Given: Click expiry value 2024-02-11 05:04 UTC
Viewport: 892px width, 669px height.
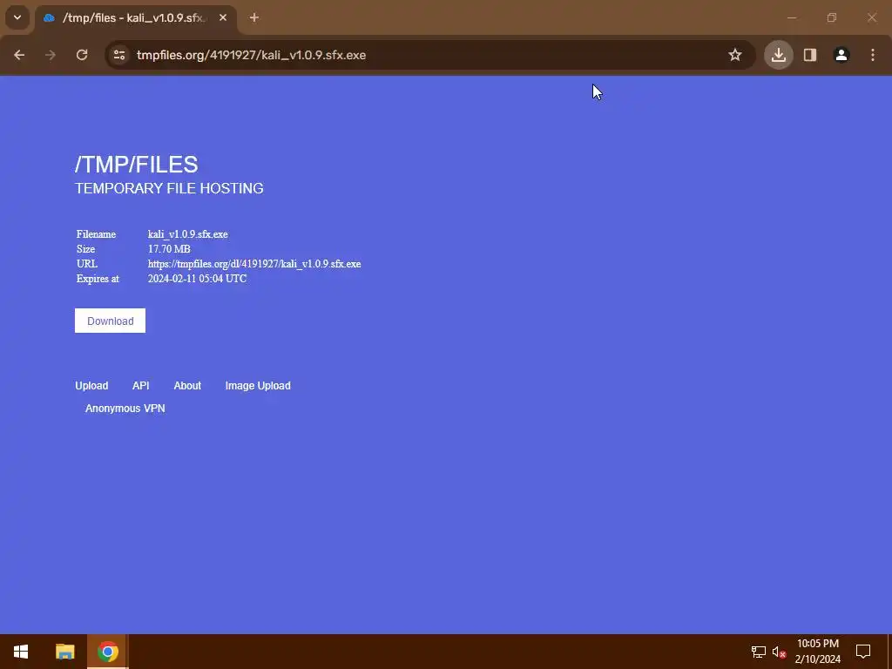Looking at the screenshot, I should [198, 279].
